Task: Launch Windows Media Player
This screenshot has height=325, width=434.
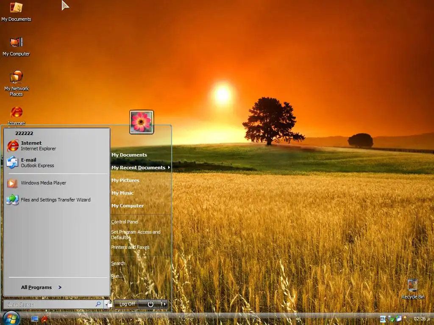Action: coord(58,183)
